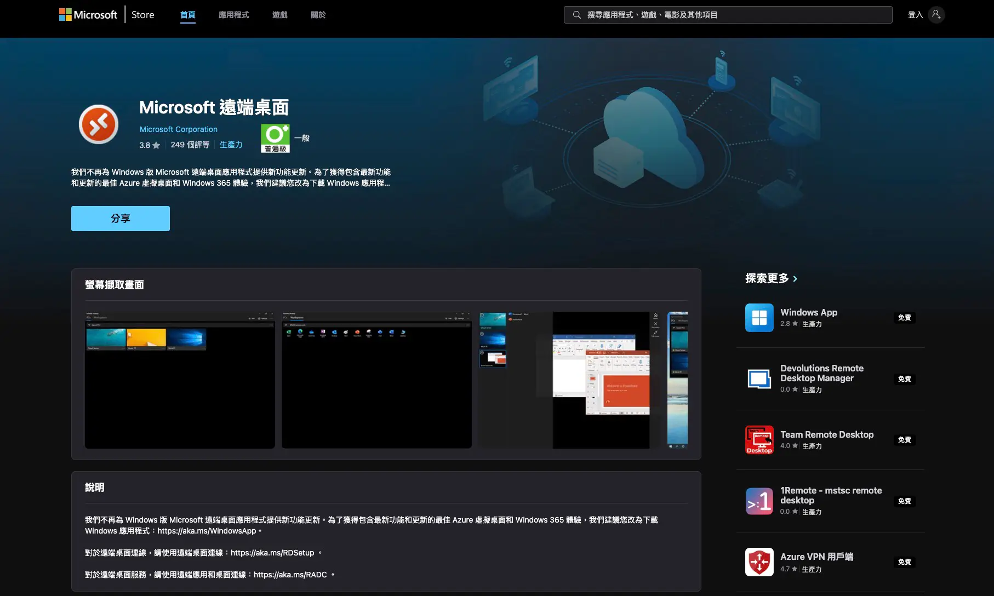Open the 應用程式 navigation tab
This screenshot has height=596, width=994.
234,15
